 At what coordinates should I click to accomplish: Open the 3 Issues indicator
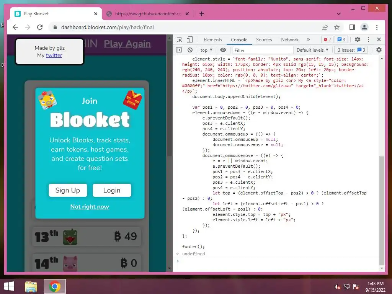(351, 50)
